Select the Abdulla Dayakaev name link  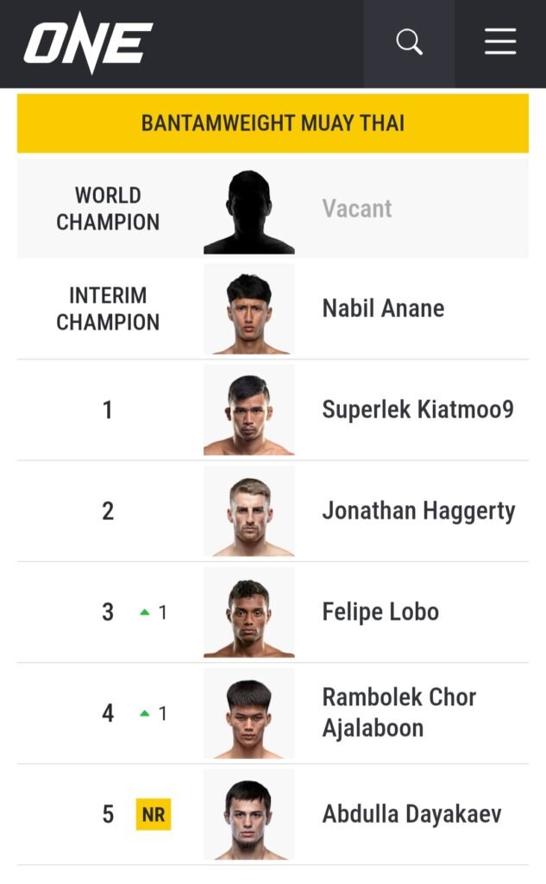coord(412,815)
